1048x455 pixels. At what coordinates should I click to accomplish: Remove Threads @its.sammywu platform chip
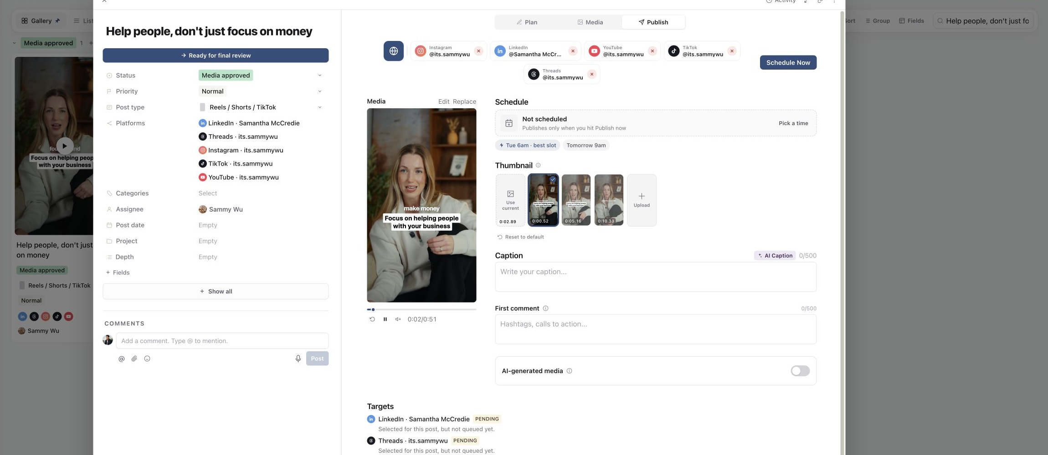pyautogui.click(x=591, y=74)
